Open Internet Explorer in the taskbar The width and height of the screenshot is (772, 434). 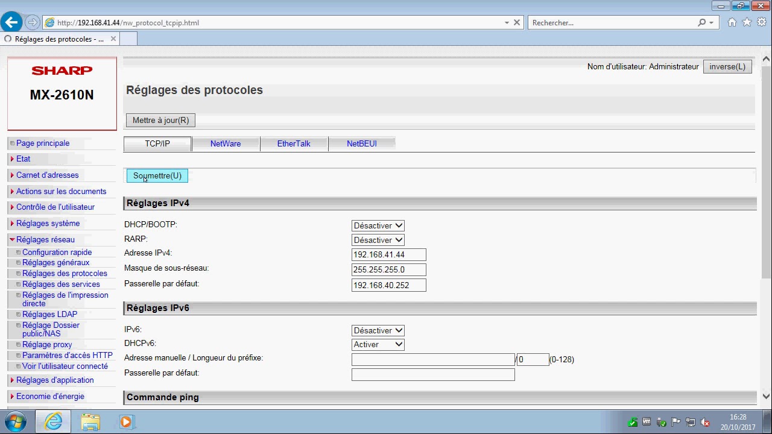(x=53, y=421)
